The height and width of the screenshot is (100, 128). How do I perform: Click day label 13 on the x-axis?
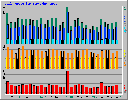pyautogui.click(x=52, y=97)
